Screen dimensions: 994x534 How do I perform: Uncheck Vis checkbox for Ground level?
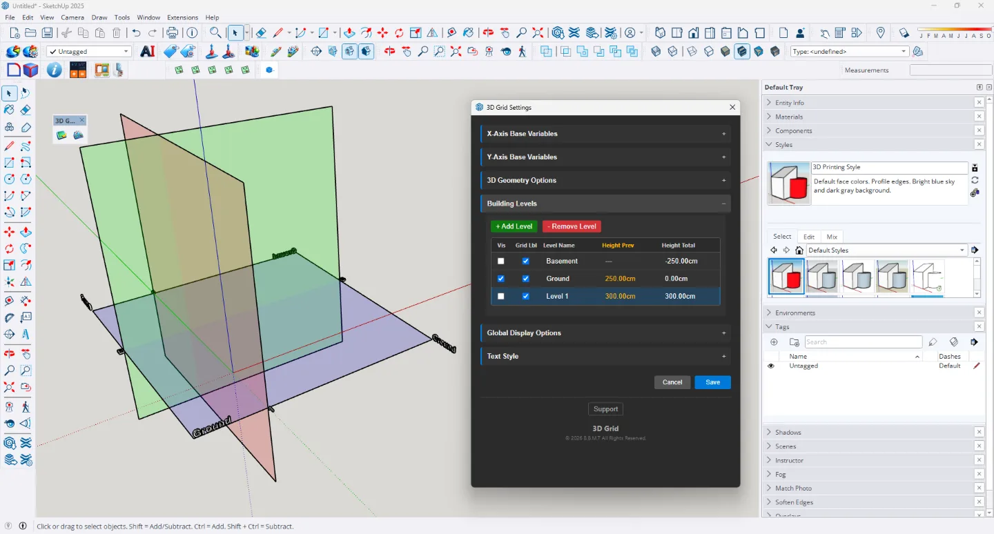pos(501,279)
